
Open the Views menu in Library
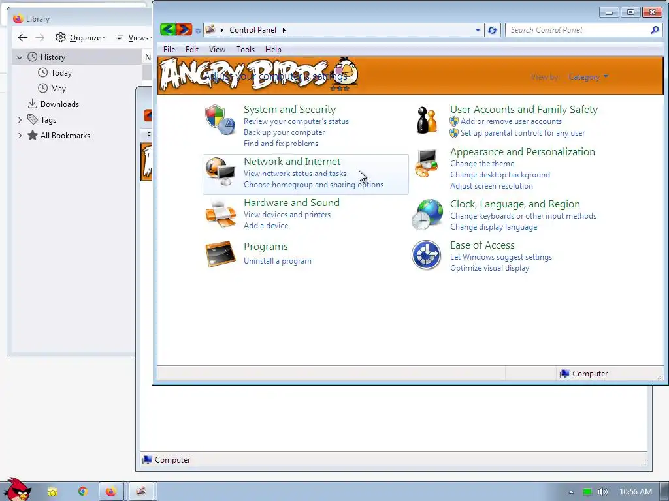[133, 38]
